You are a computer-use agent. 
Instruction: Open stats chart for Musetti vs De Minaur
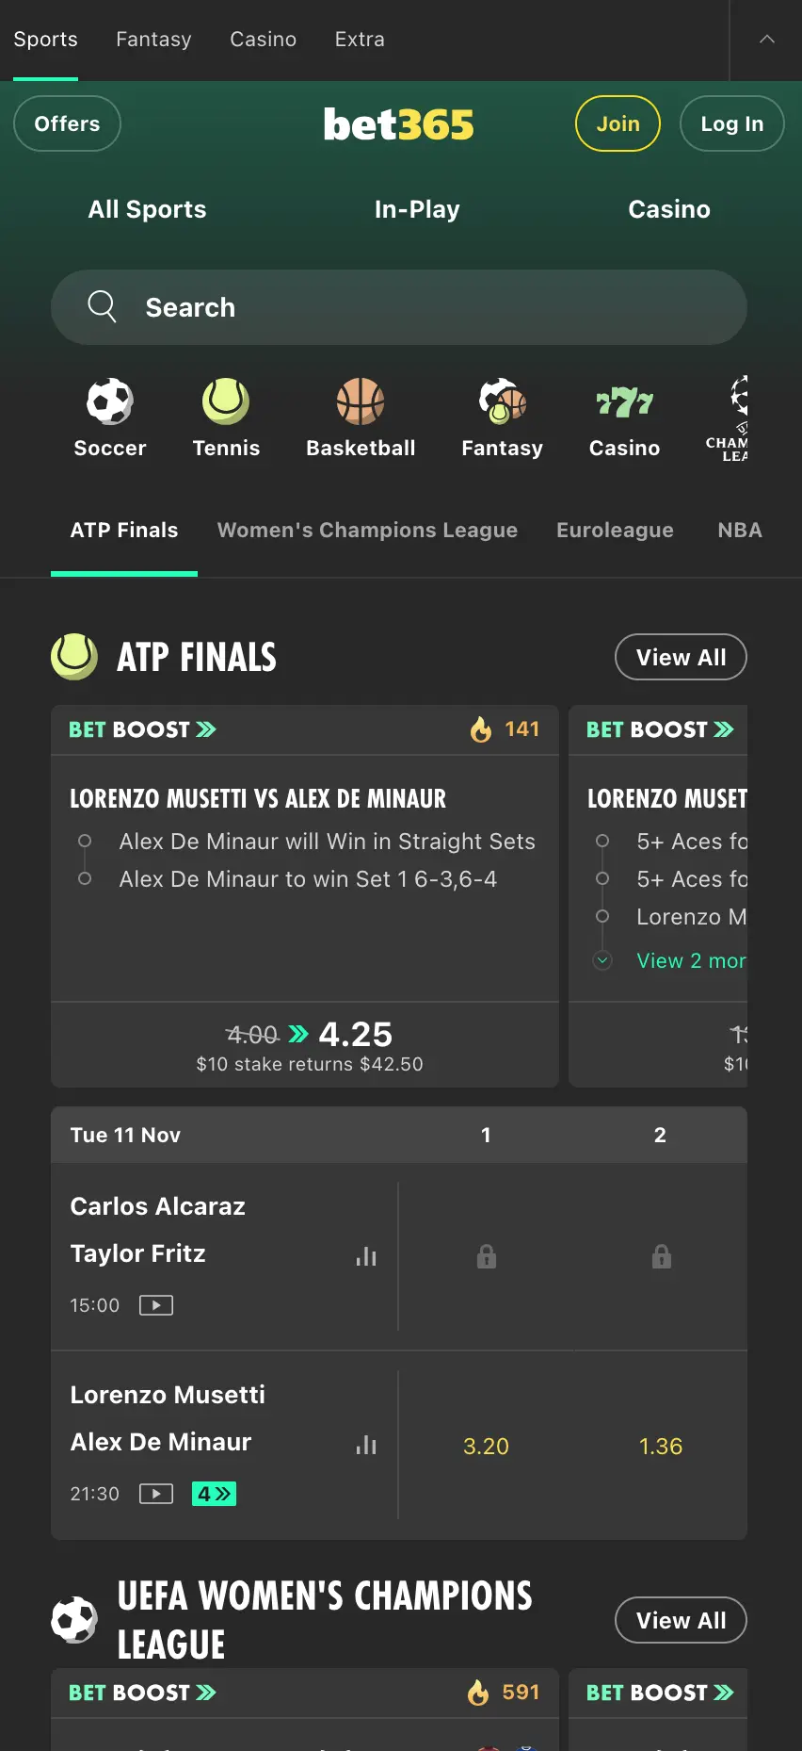(366, 1445)
